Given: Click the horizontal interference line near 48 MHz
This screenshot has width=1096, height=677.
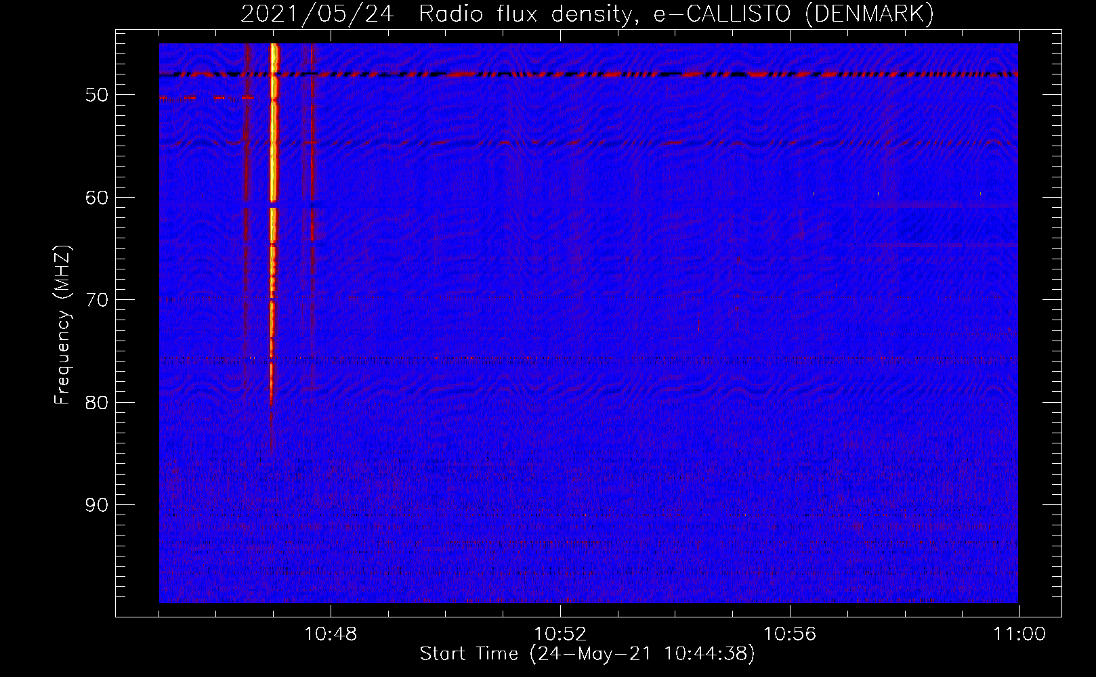Looking at the screenshot, I should click(589, 74).
